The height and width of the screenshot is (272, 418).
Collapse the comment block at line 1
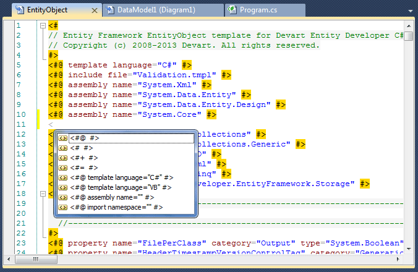tap(43, 25)
